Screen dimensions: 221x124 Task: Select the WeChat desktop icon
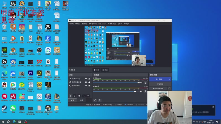[13, 109]
